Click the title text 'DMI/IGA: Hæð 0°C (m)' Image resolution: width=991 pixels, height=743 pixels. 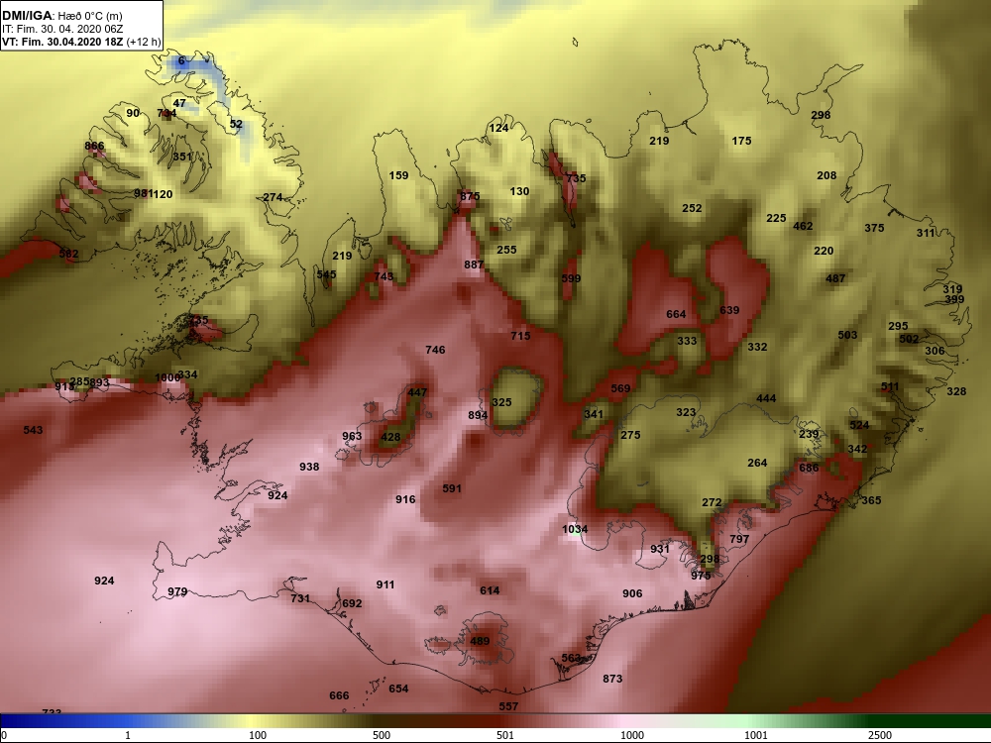[61, 16]
